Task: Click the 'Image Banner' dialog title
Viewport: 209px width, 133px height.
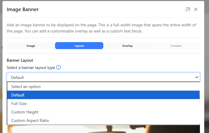Action: pyautogui.click(x=23, y=9)
